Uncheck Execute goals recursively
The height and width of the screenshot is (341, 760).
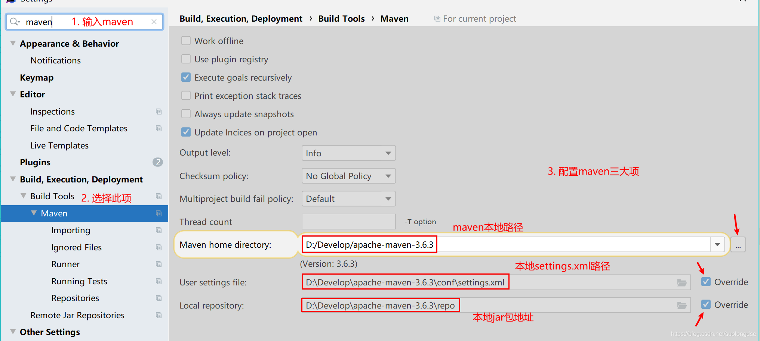186,77
